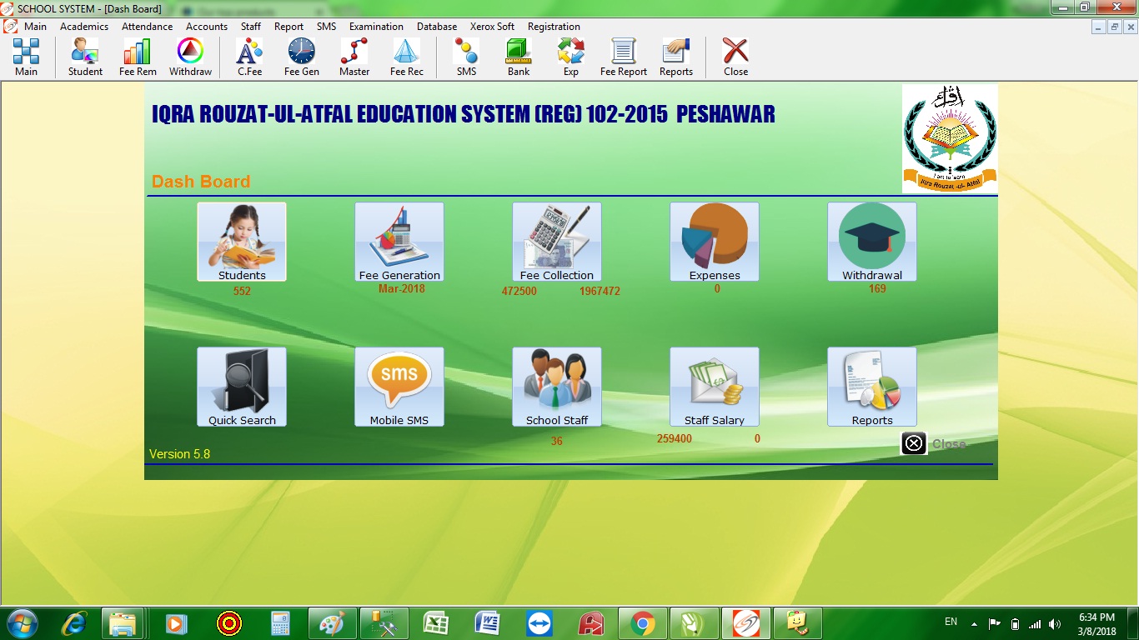The image size is (1139, 640).
Task: Click the Bank toolbar icon
Action: click(x=519, y=57)
